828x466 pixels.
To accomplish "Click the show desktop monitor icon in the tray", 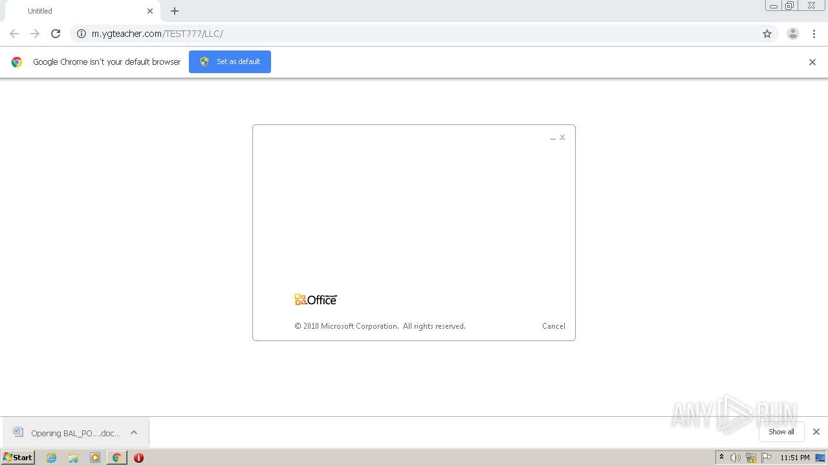I will click(x=820, y=458).
